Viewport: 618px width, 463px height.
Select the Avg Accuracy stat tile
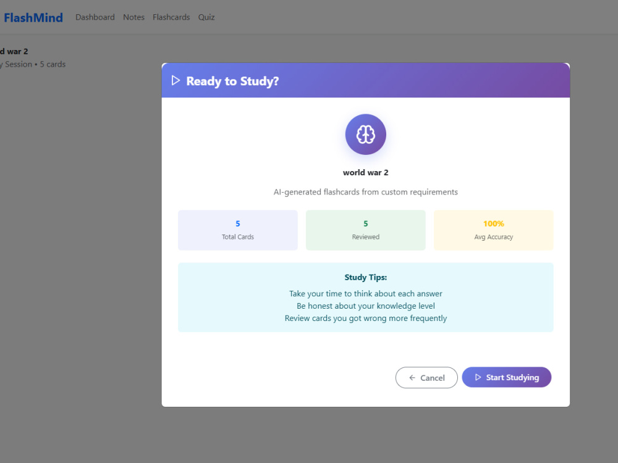click(493, 230)
